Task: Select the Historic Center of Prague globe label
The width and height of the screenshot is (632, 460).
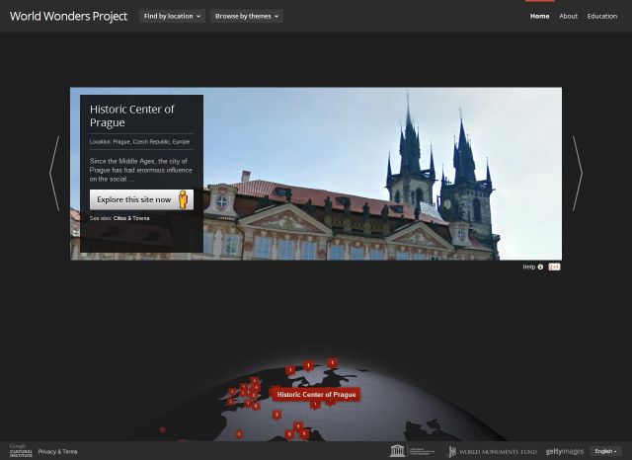Action: [316, 394]
